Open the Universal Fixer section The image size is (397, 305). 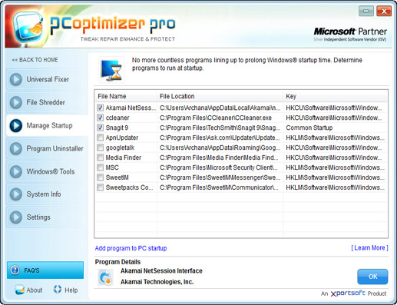47,79
